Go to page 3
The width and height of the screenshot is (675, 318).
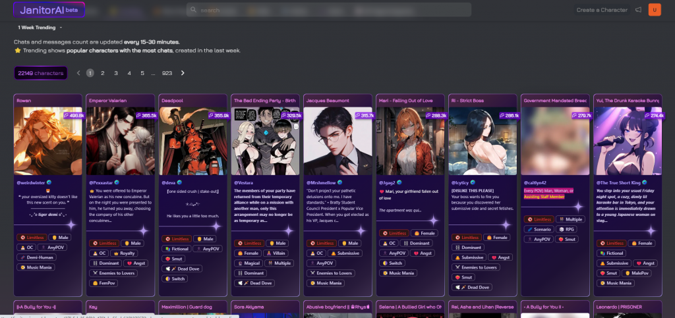point(116,73)
